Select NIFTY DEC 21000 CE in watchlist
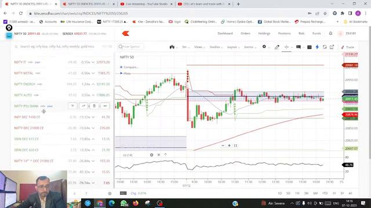 [62, 128]
